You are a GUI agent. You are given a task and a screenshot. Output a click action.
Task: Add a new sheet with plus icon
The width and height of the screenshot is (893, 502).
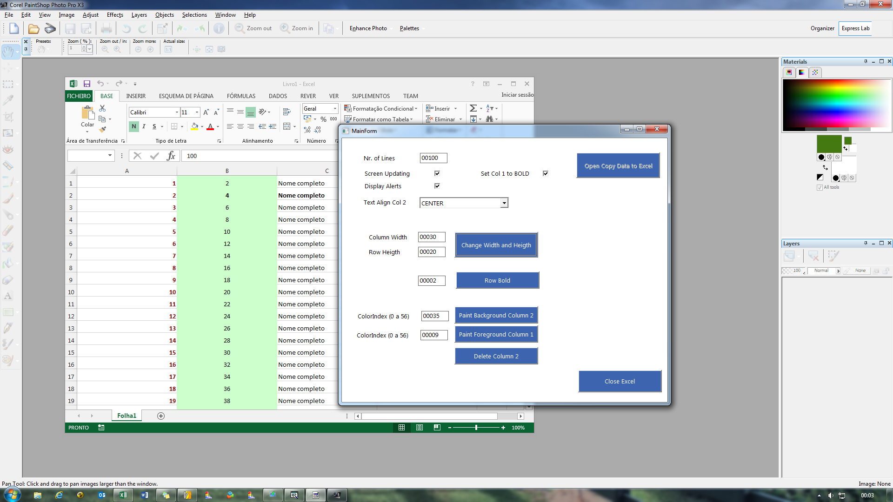[x=161, y=416]
